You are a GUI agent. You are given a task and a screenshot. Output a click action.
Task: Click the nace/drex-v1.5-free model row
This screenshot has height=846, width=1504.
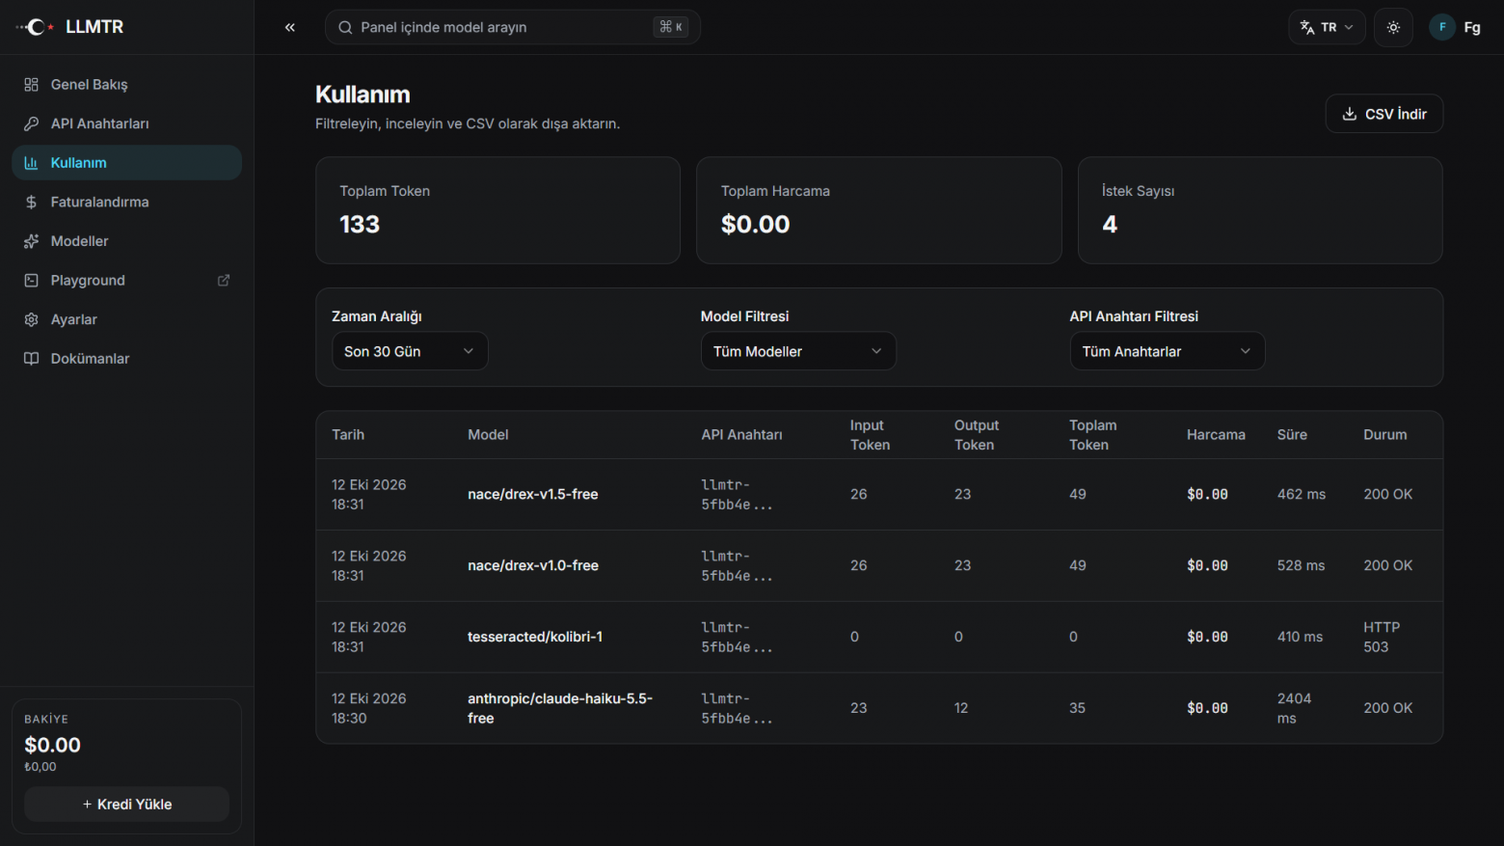click(x=879, y=494)
